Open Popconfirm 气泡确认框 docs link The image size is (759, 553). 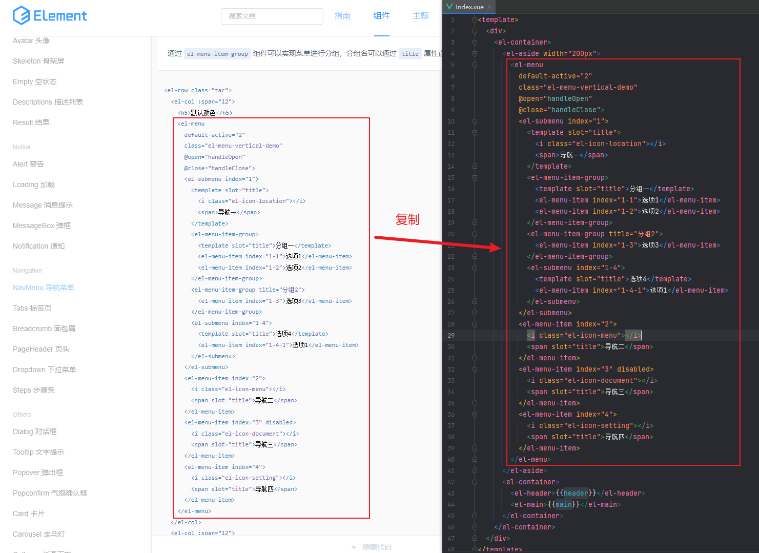click(x=50, y=493)
